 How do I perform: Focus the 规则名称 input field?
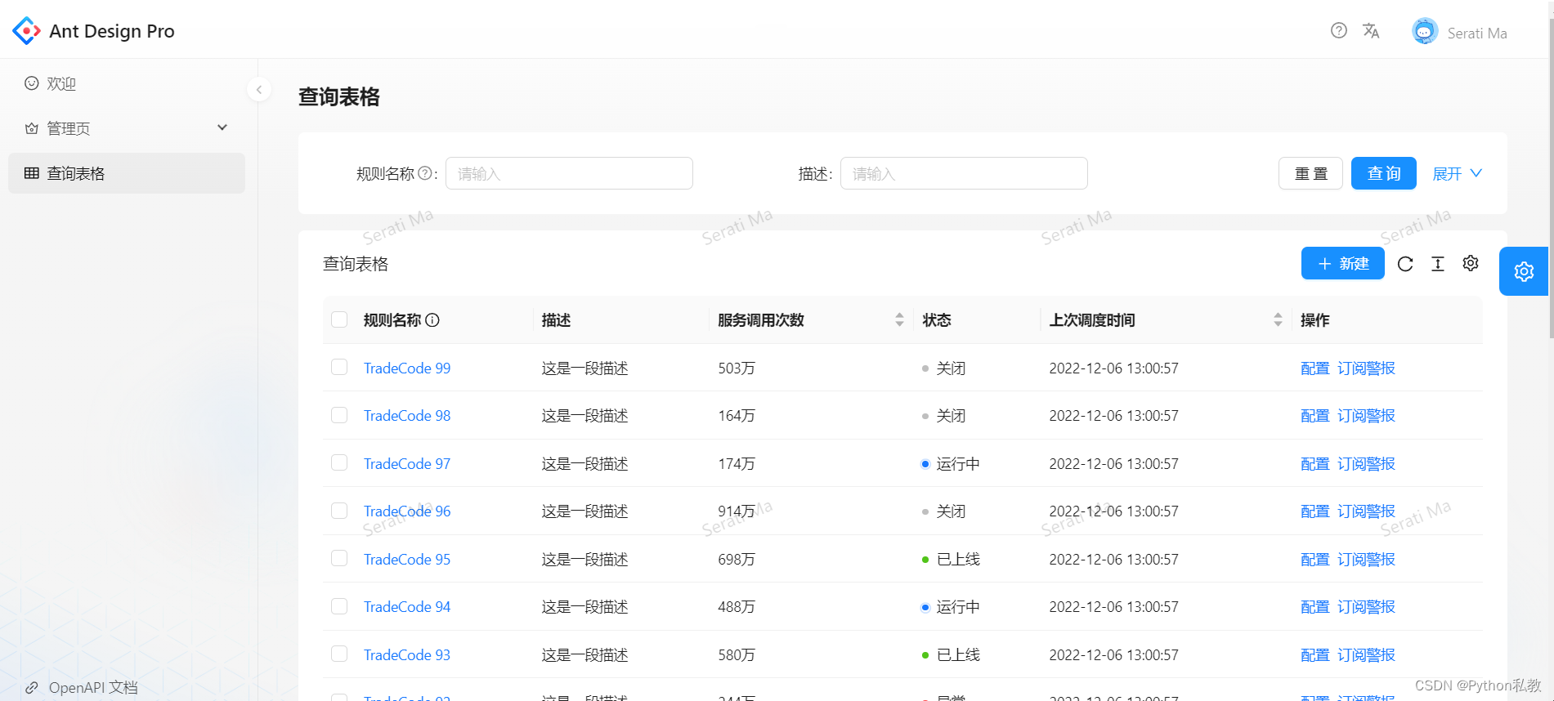[569, 173]
